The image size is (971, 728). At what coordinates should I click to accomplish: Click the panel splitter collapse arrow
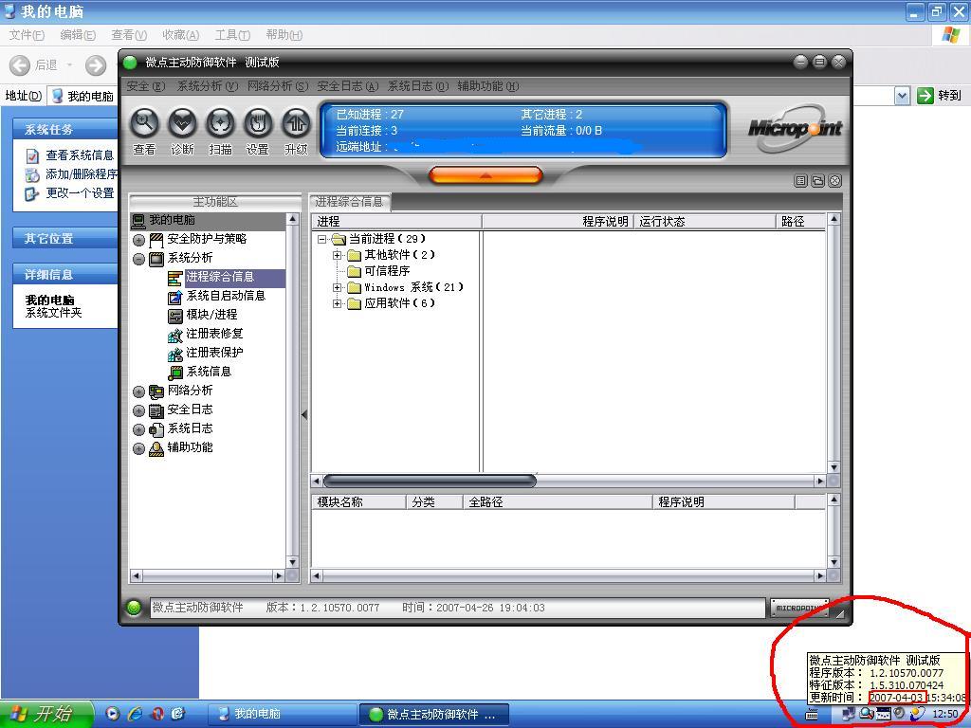coord(304,415)
